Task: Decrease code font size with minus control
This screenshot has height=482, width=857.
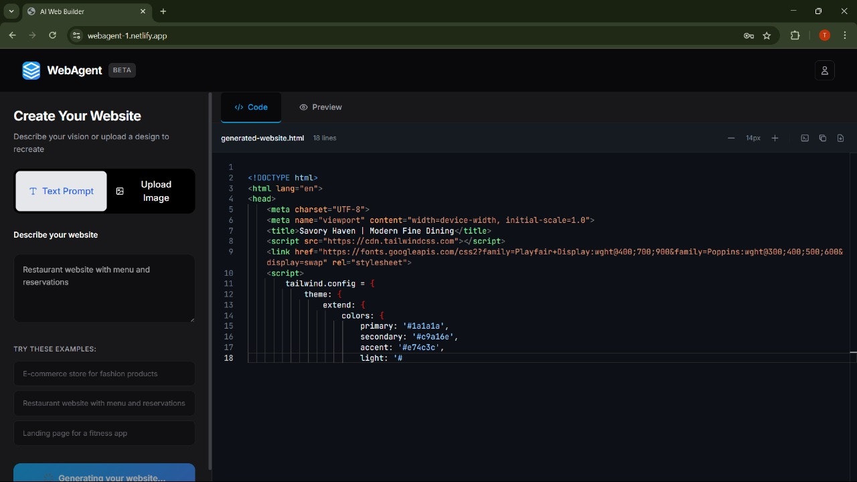Action: click(x=731, y=137)
